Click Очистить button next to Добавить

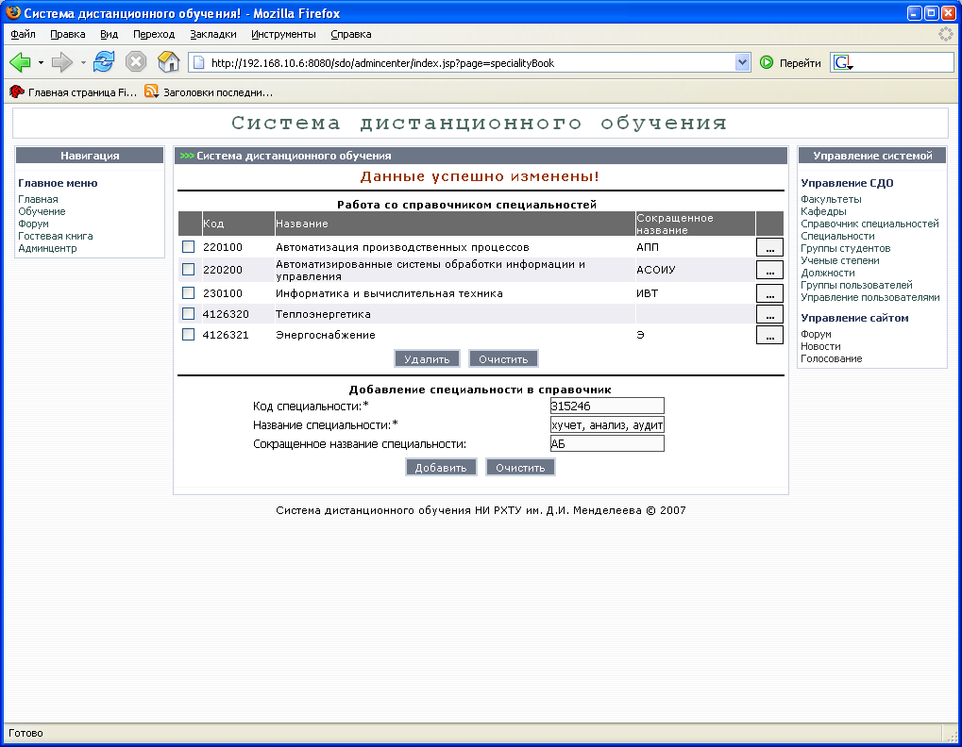click(x=520, y=468)
